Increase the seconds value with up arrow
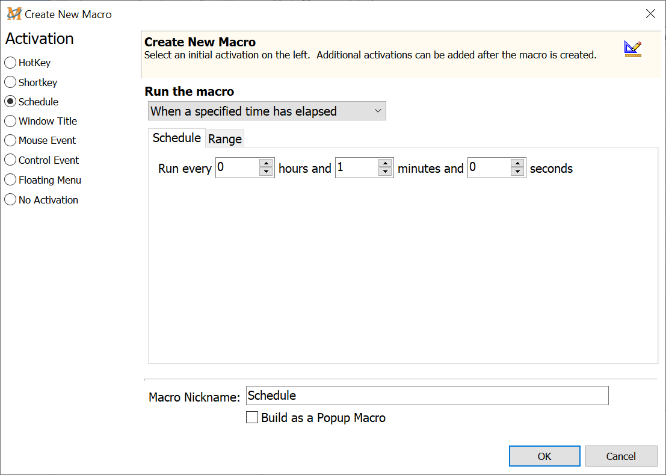666x475 pixels. (x=517, y=164)
